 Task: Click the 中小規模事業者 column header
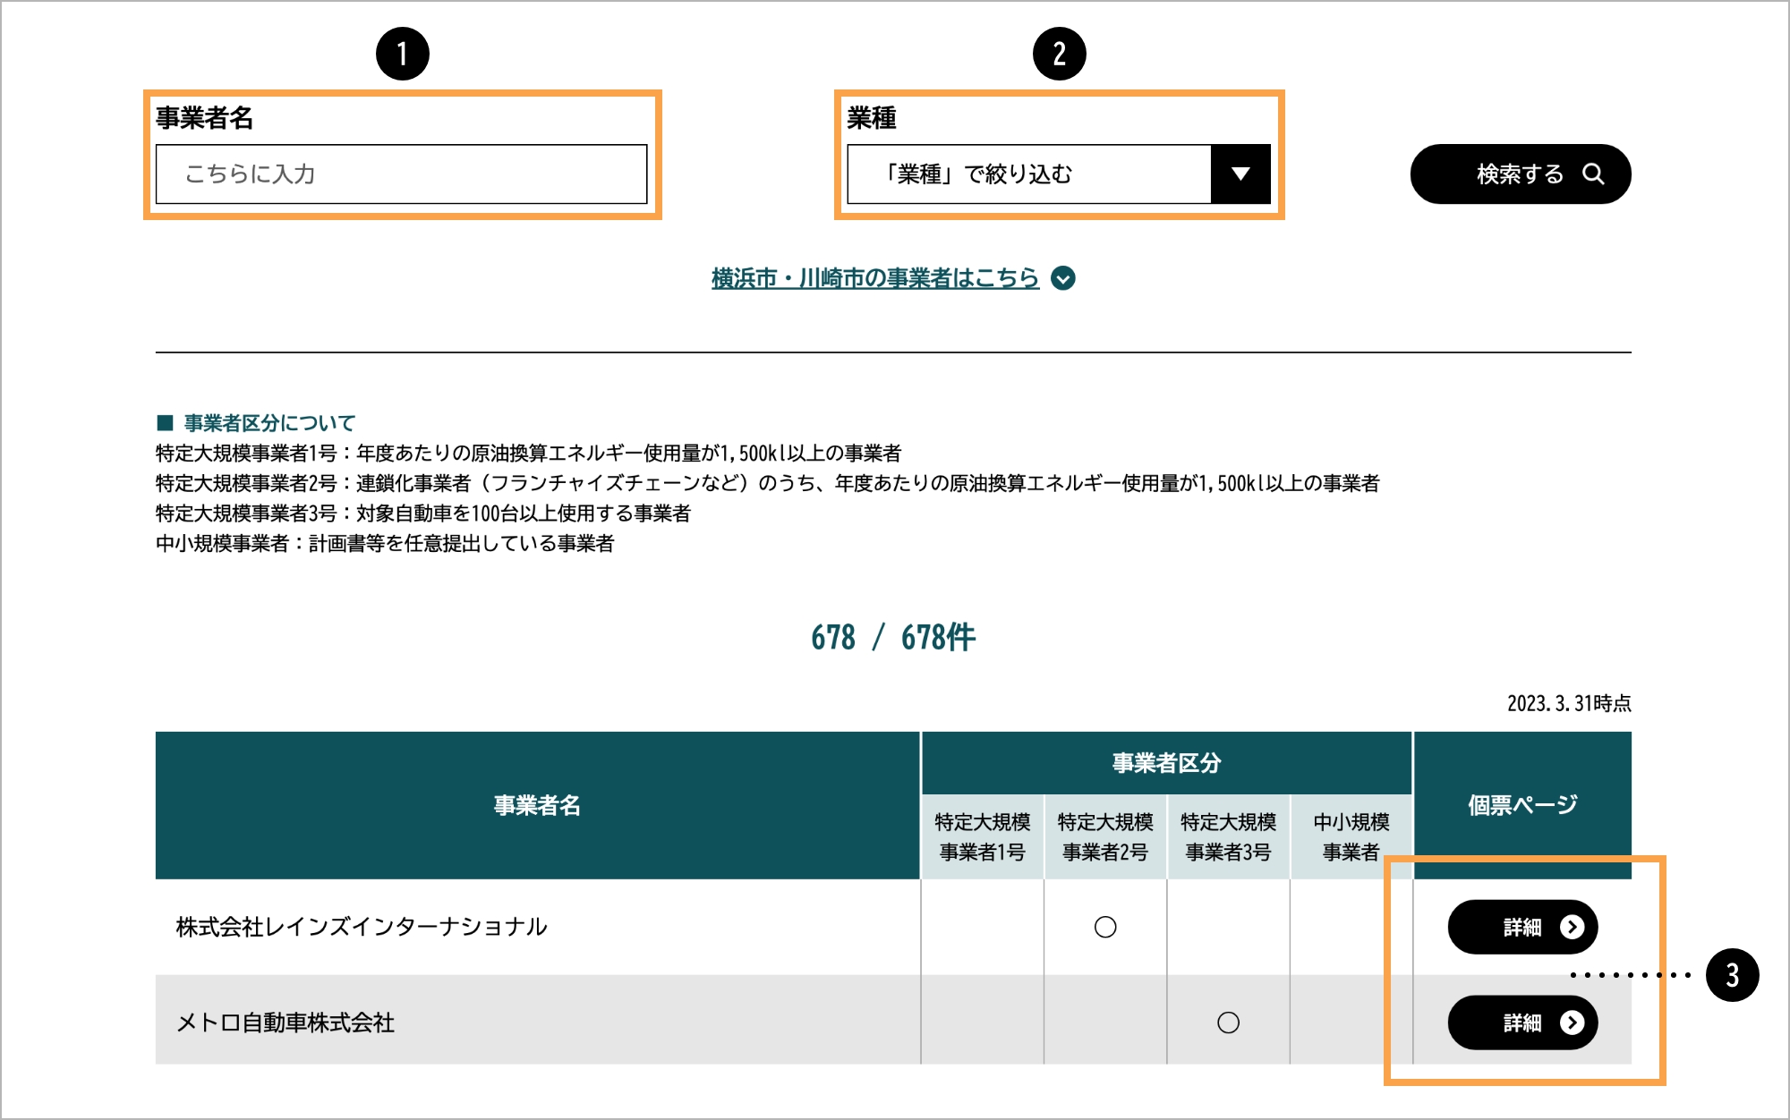point(1351,836)
